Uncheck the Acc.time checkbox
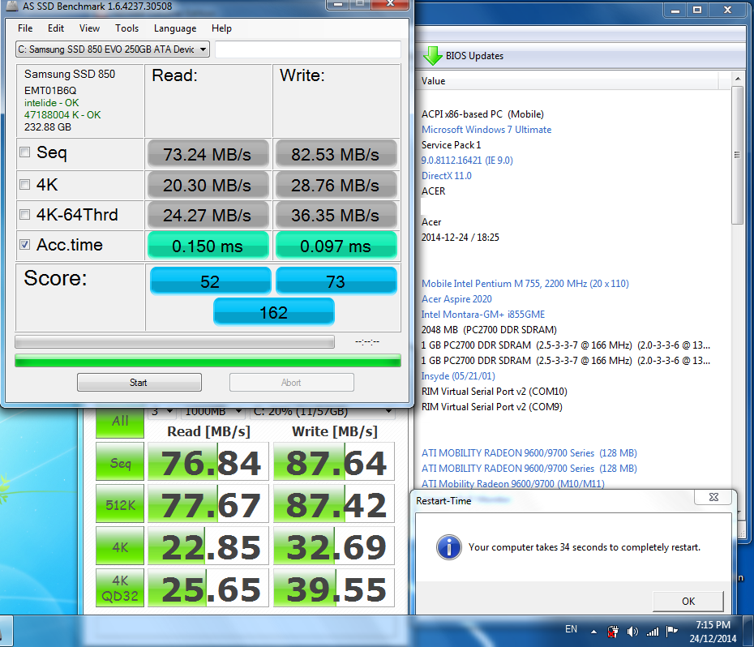Image resolution: width=754 pixels, height=647 pixels. (x=25, y=245)
